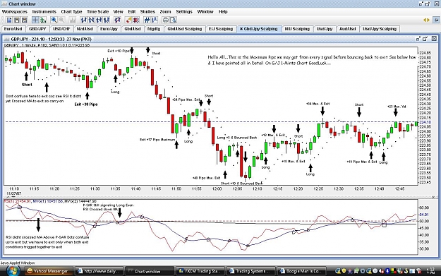Open the Chart Type menu
Viewport: 441px width, 276px height.
(71, 11)
